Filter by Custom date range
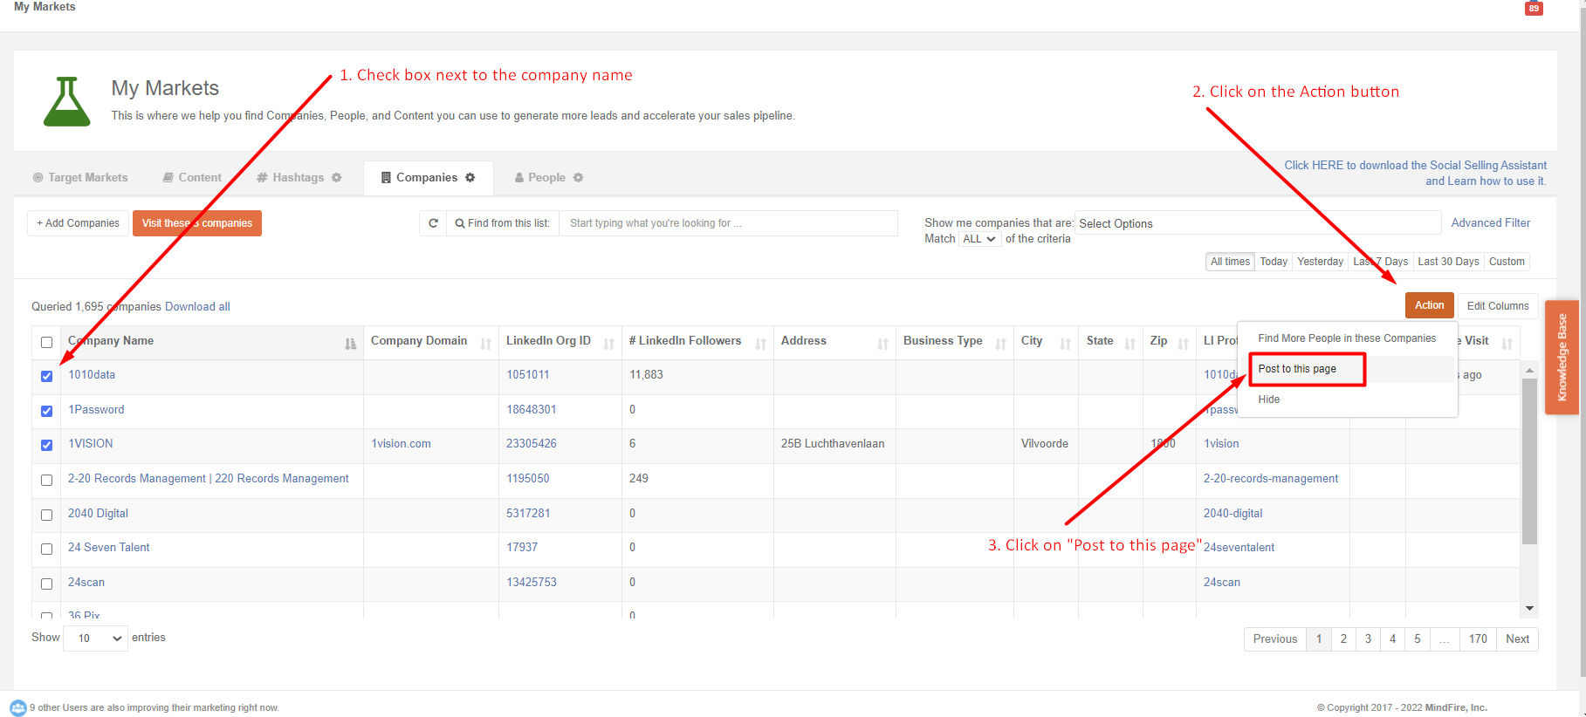 [1507, 262]
